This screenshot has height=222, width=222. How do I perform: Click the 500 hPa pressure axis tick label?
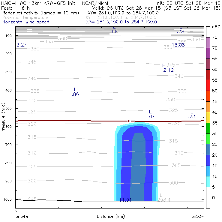tap(8, 109)
